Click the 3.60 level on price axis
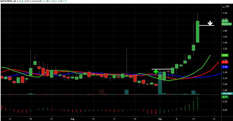This screenshot has width=233, height=121. tap(225, 37)
